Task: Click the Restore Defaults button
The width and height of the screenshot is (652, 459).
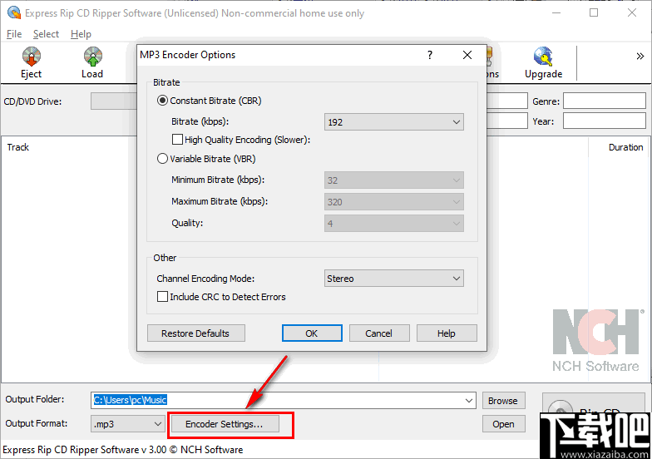Action: point(196,333)
